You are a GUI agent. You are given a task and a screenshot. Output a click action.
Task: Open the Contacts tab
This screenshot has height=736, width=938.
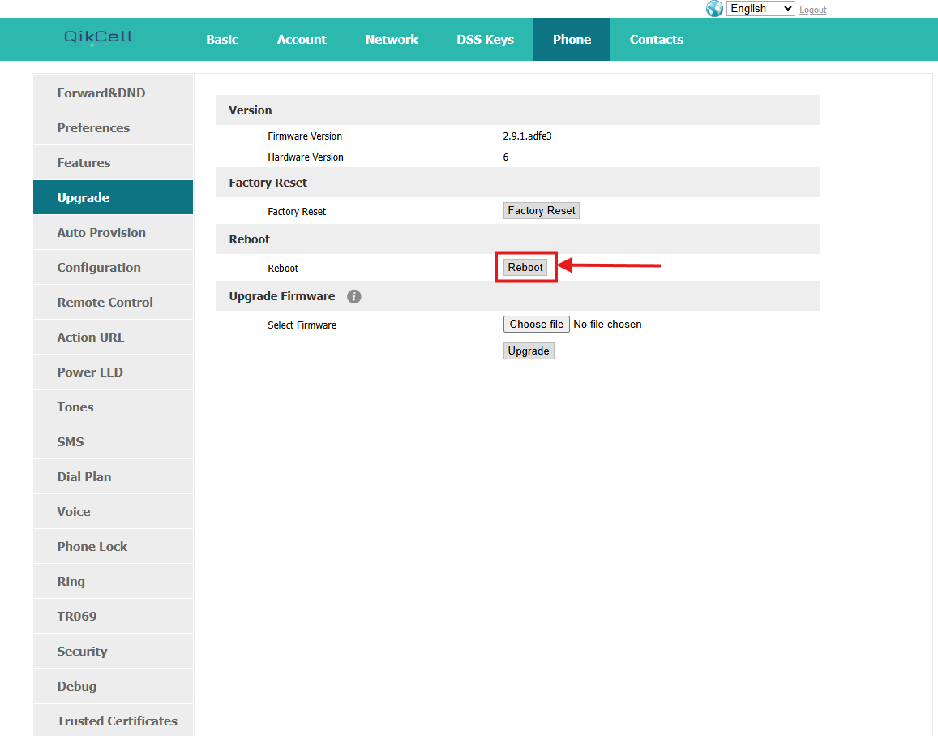coord(656,40)
